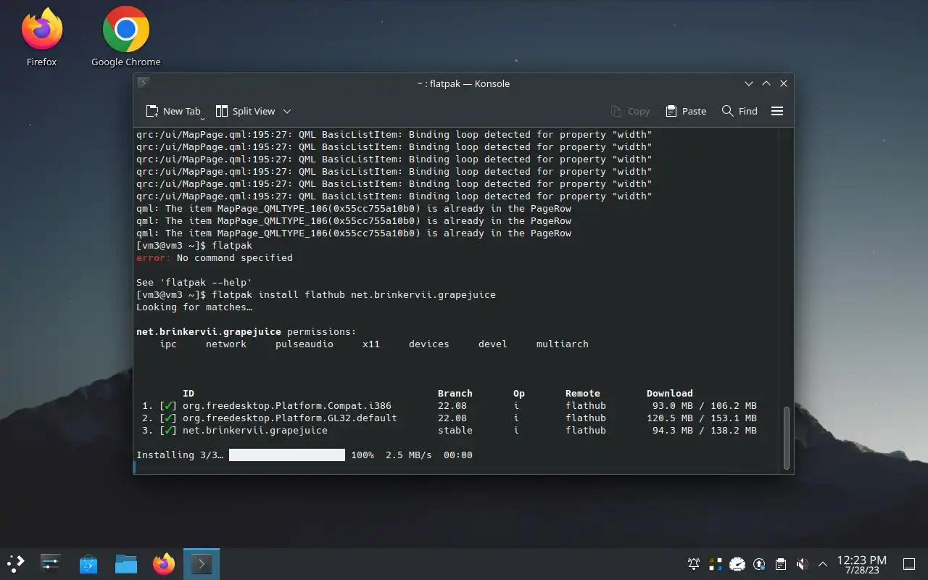The width and height of the screenshot is (928, 580).
Task: Open the KDE application launcher
Action: 16,563
